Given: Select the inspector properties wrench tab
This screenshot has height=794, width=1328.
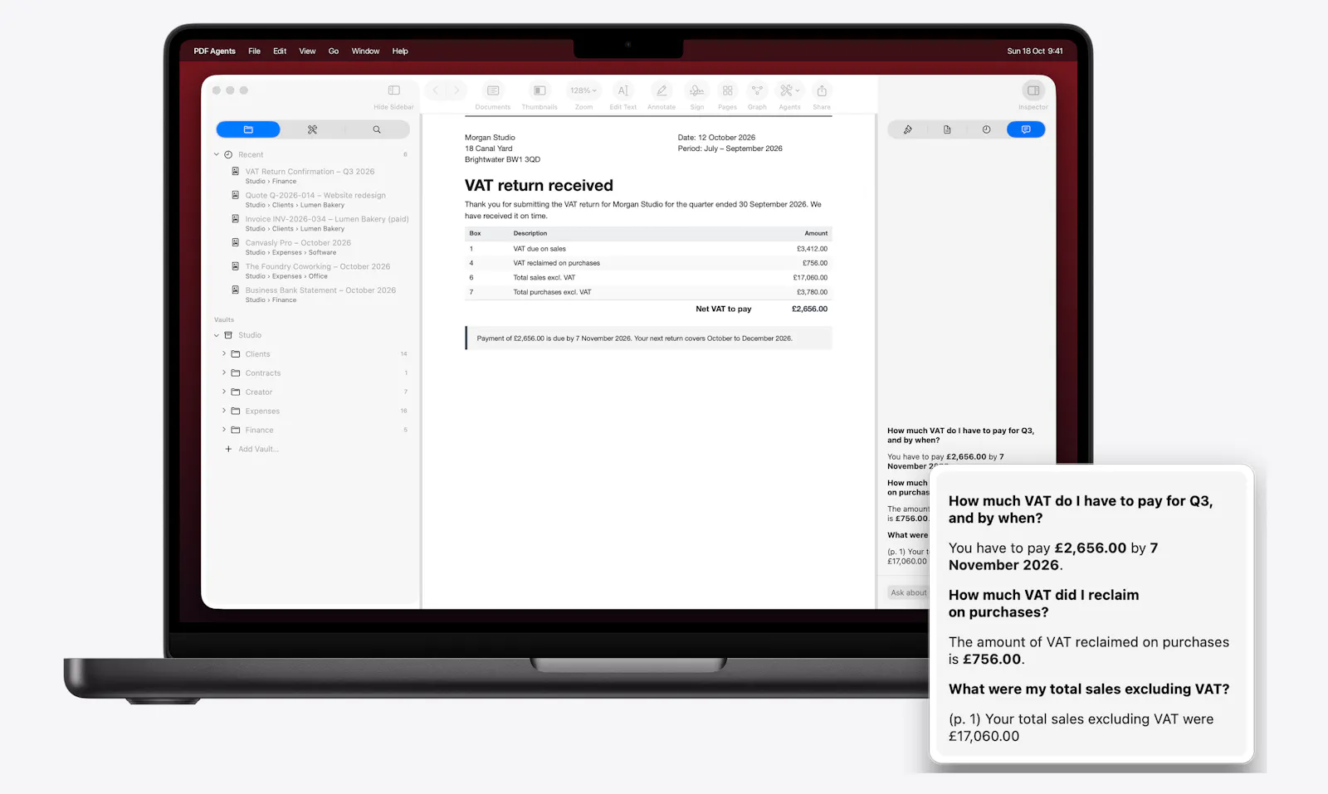Looking at the screenshot, I should (x=908, y=129).
